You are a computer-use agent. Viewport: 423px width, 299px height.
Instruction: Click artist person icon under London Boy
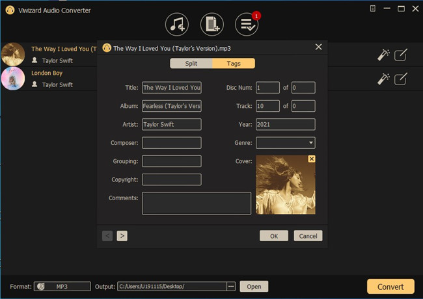coord(34,84)
